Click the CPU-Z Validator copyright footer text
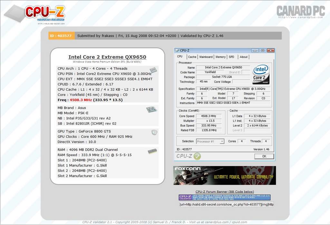Image resolution: width=330 pixels, height=225 pixels. tap(165, 222)
